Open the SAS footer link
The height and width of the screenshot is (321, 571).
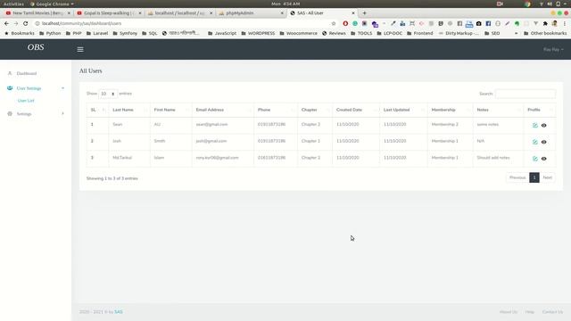pyautogui.click(x=119, y=312)
